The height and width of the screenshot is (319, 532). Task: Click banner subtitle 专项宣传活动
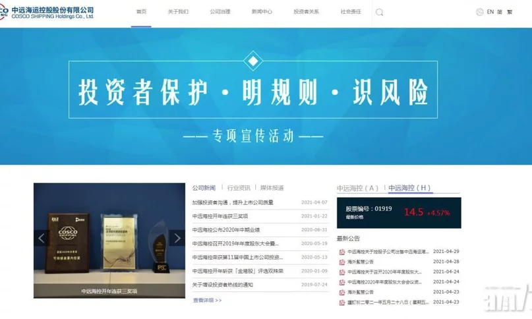click(253, 136)
